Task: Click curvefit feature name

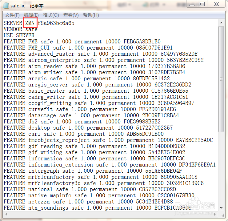Action: (x=41, y=109)
